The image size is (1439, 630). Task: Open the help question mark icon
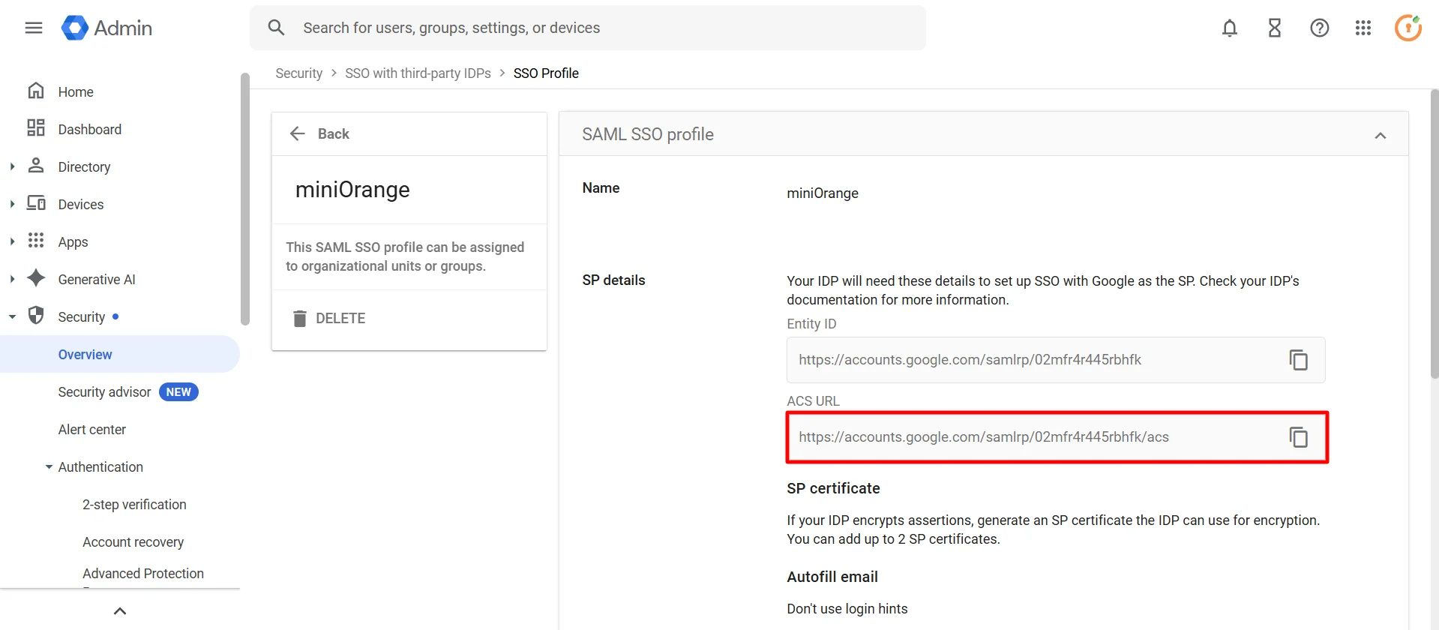1320,28
